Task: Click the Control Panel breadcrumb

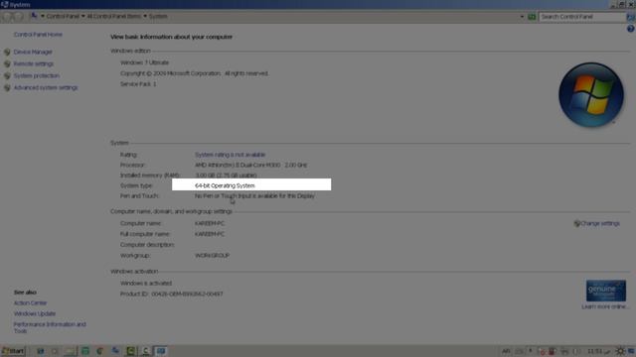Action: pos(63,16)
